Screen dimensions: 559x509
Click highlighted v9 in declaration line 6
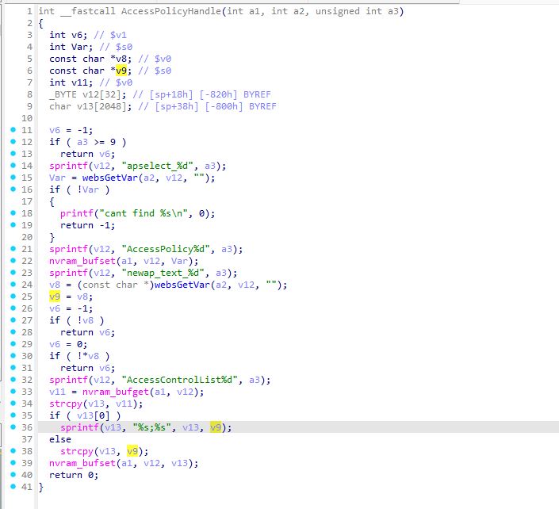tap(121, 71)
